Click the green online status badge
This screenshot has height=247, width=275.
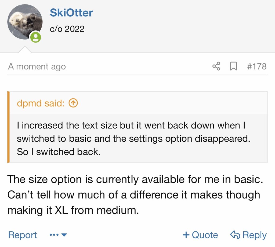35,37
